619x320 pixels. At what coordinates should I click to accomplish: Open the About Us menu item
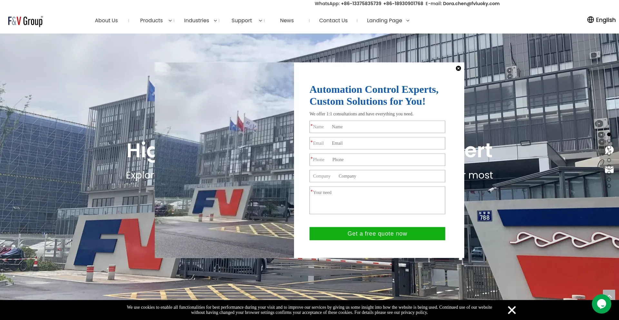106,21
